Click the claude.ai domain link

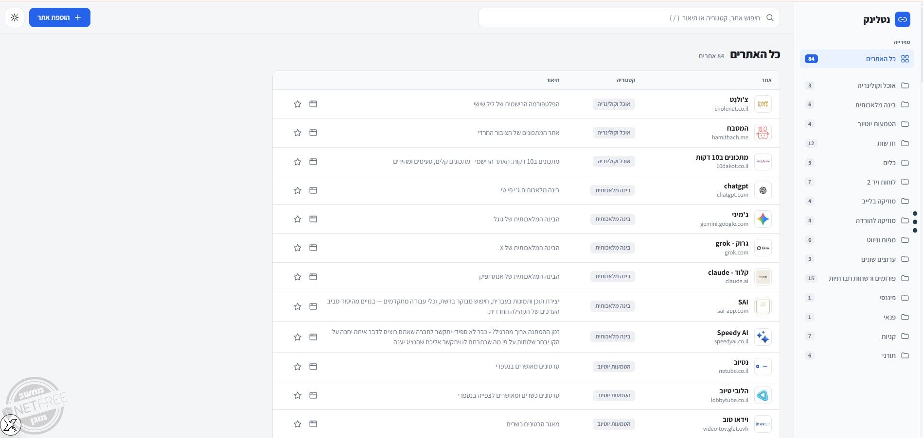point(737,281)
